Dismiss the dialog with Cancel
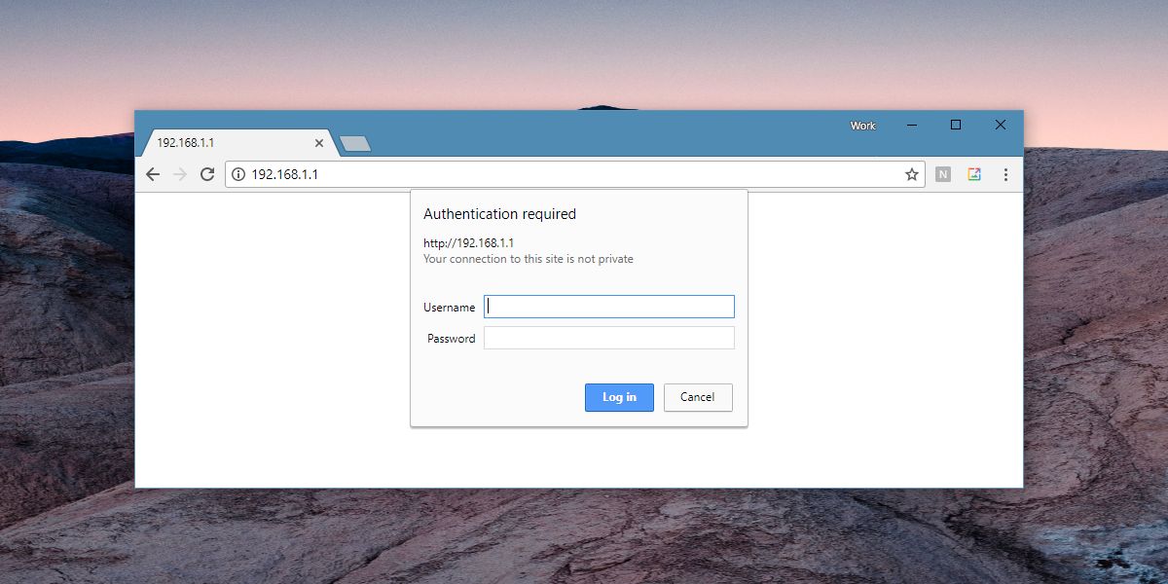Screen dimensions: 1168x584 click(x=698, y=397)
